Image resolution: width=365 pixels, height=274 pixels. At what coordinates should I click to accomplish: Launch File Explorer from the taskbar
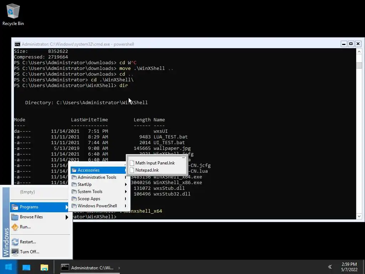(x=44, y=268)
